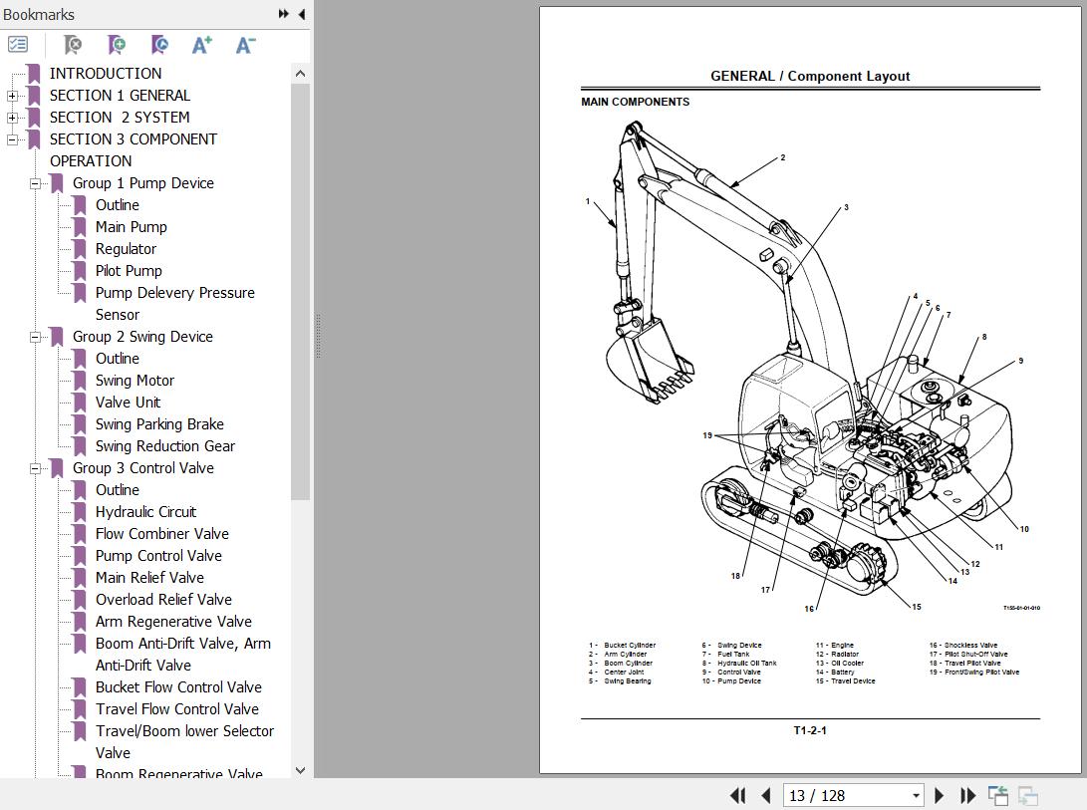Image resolution: width=1087 pixels, height=810 pixels.
Task: Collapse the Group 1 Pump Device node
Action: point(35,183)
